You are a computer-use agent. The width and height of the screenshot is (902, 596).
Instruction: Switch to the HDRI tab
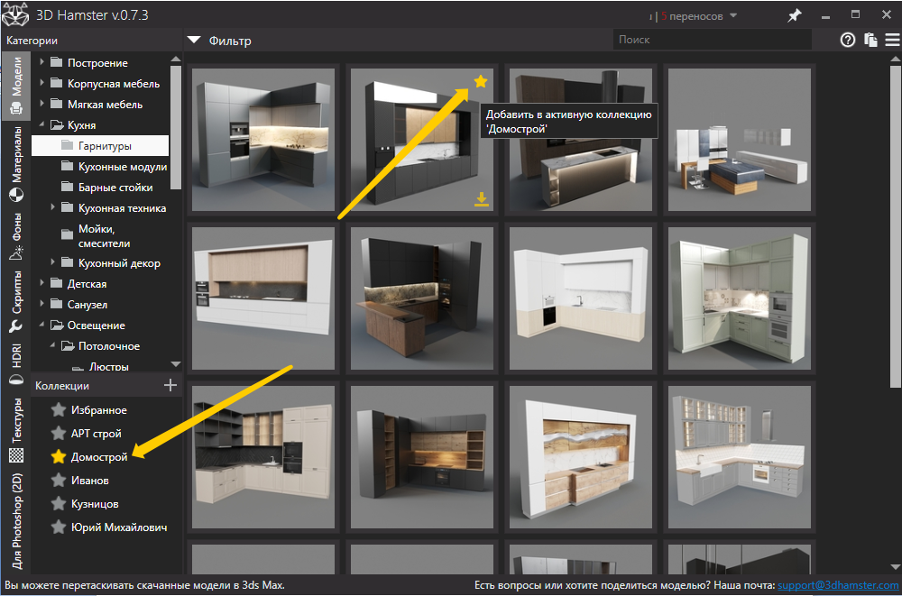click(x=16, y=365)
